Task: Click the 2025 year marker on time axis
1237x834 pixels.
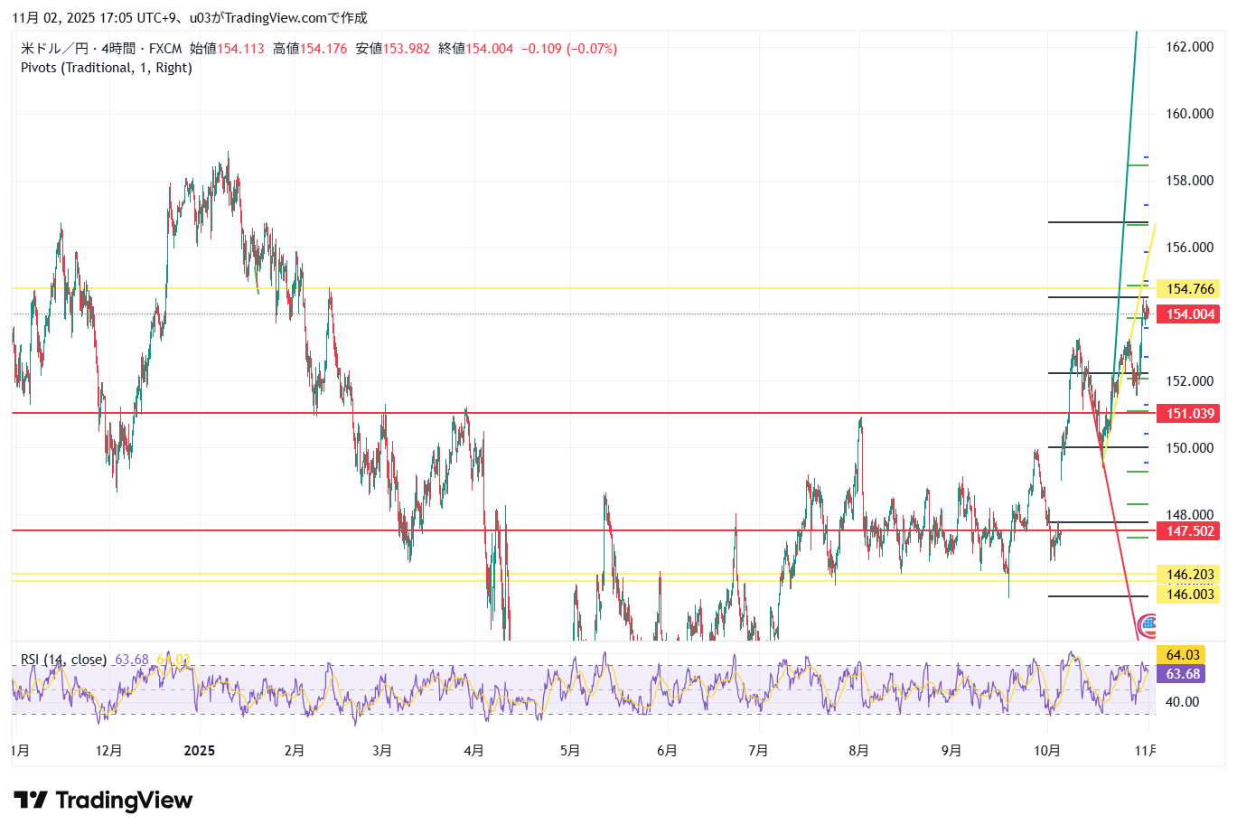Action: [199, 751]
